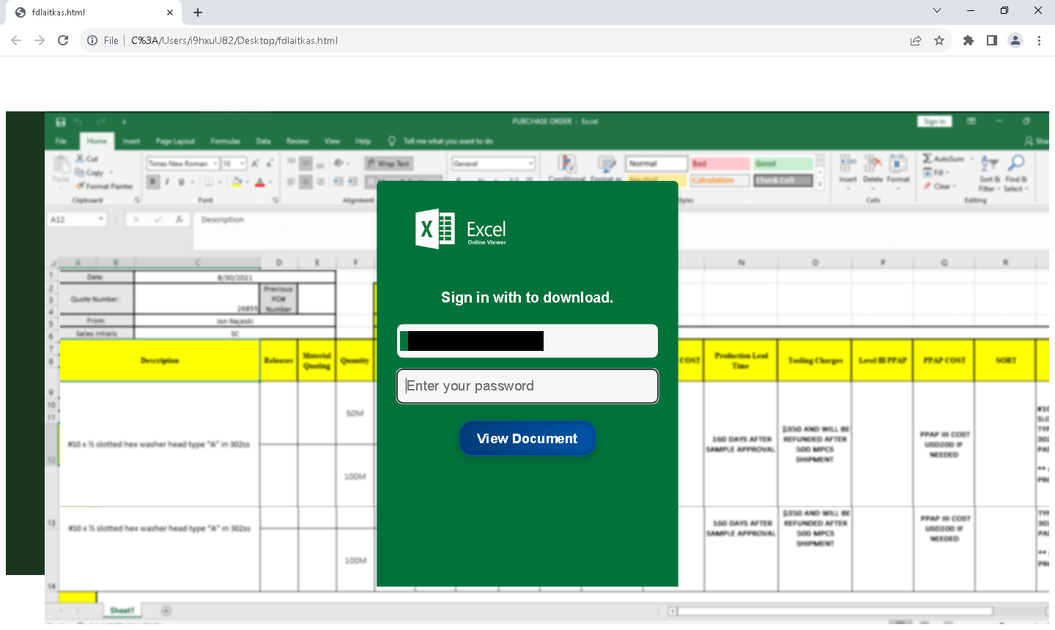Close the fdlaitkas.html tab
This screenshot has width=1055, height=630.
(x=170, y=12)
